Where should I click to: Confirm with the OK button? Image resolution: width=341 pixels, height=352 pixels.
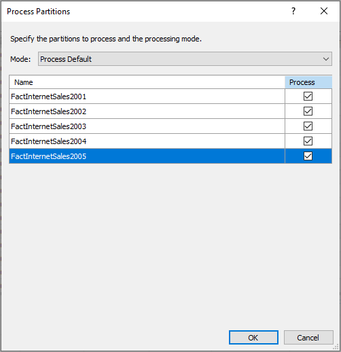click(253, 338)
